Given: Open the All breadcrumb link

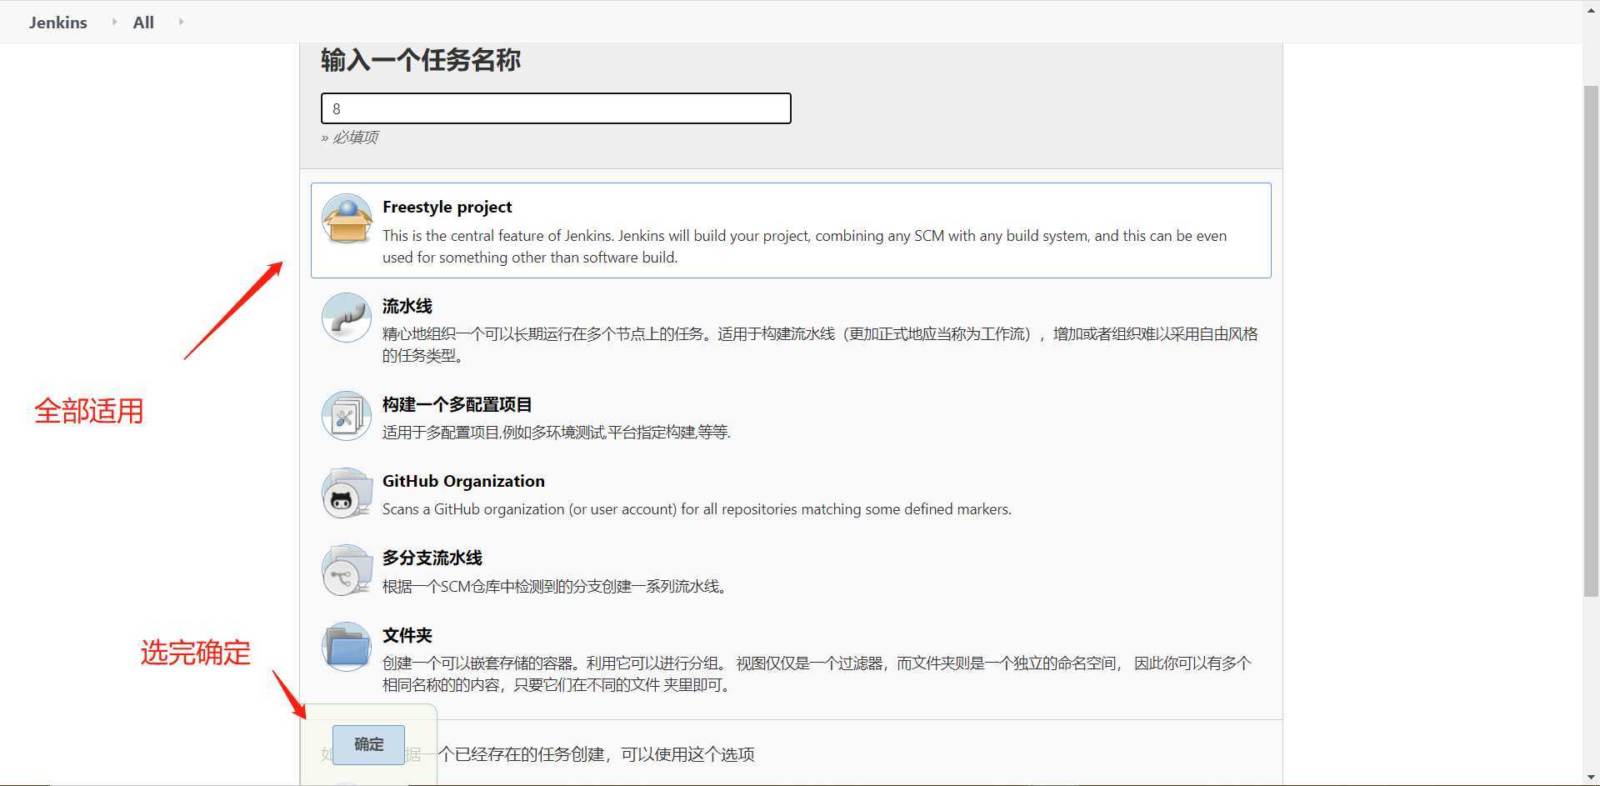Looking at the screenshot, I should [143, 23].
